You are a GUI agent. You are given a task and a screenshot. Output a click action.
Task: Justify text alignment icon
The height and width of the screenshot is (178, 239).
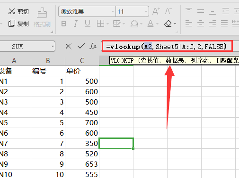224,24
